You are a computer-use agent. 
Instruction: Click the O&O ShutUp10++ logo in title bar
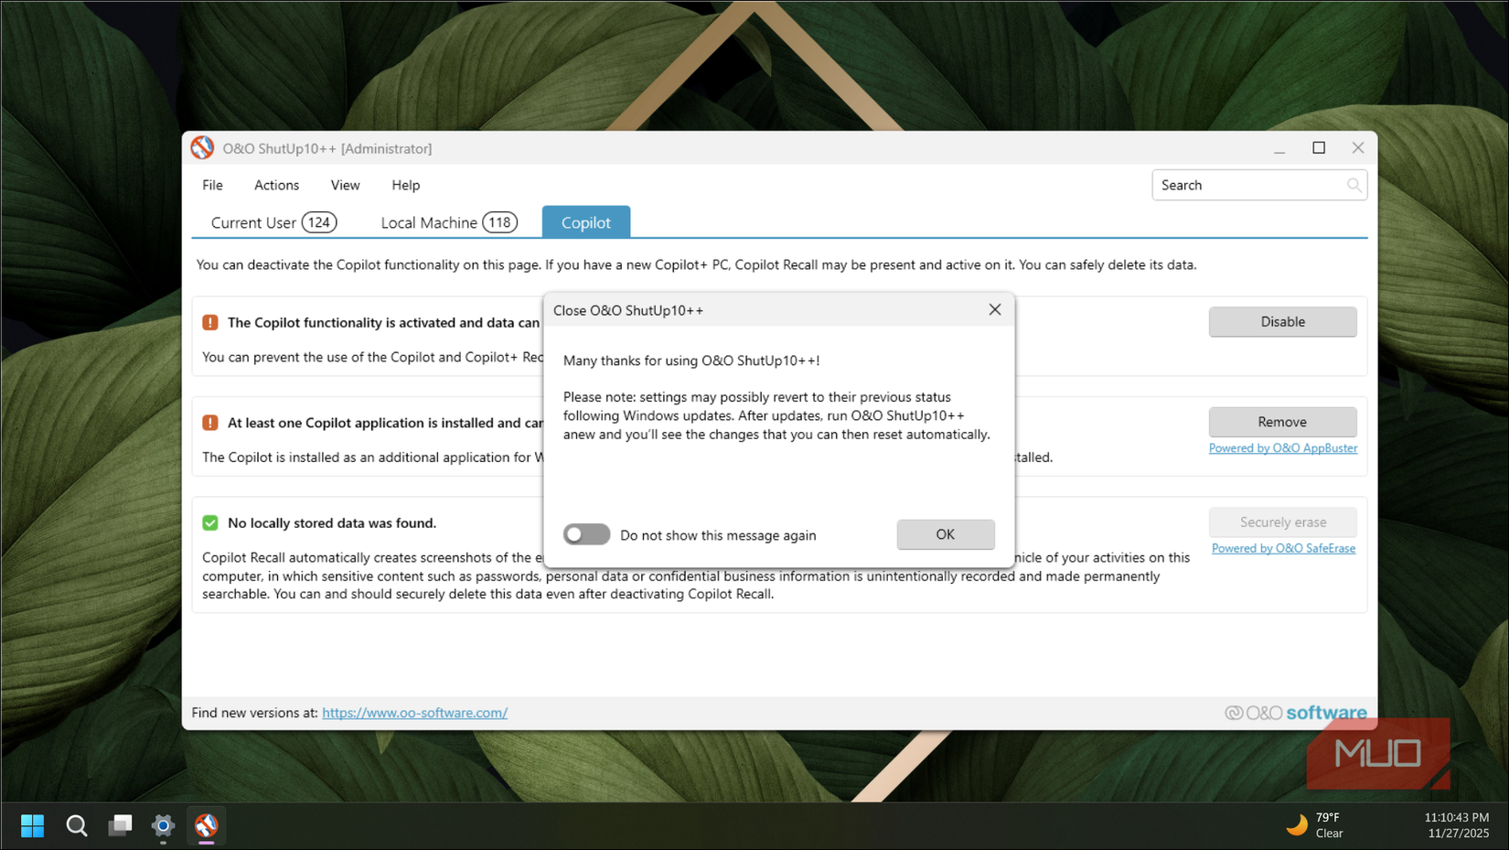click(x=202, y=147)
